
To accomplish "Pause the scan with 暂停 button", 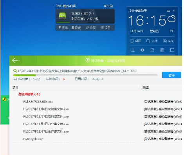I will (x=171, y=75).
